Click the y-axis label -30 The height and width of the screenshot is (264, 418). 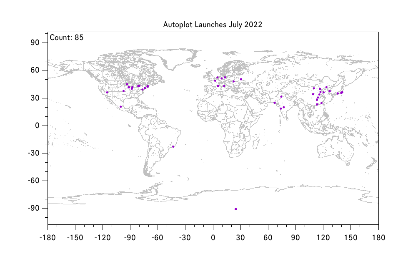point(34,153)
